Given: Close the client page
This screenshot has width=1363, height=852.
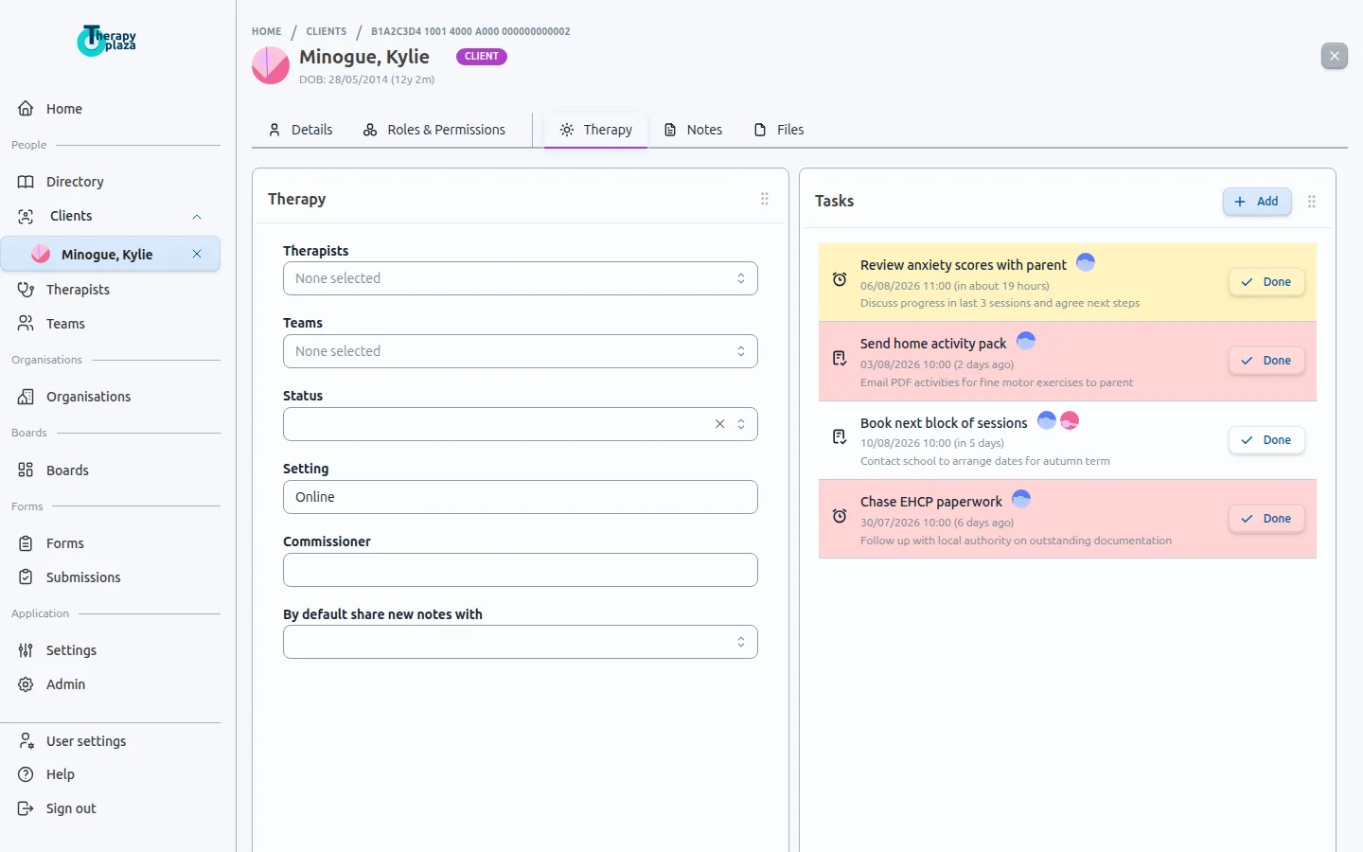Looking at the screenshot, I should (x=1335, y=56).
